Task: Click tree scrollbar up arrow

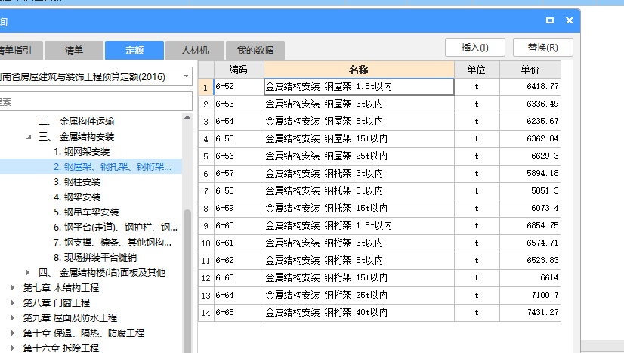Action: pyautogui.click(x=187, y=117)
